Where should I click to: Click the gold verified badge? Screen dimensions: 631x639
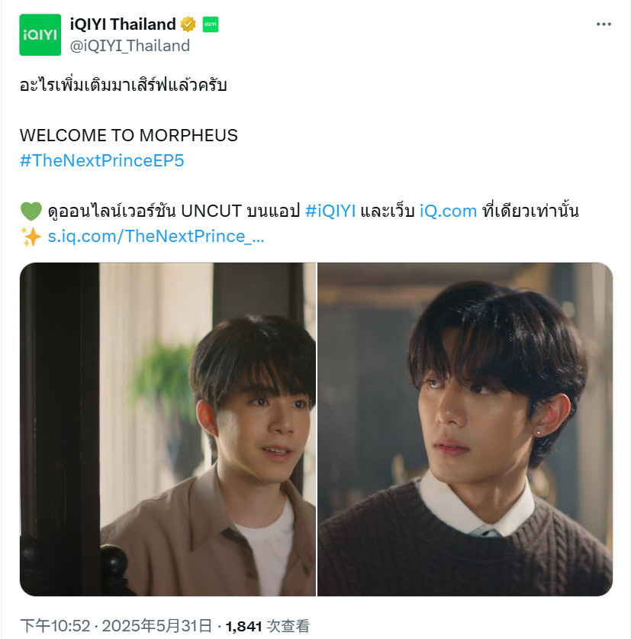[188, 24]
